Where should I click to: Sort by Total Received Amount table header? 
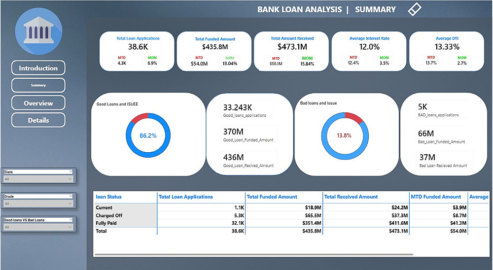[351, 197]
